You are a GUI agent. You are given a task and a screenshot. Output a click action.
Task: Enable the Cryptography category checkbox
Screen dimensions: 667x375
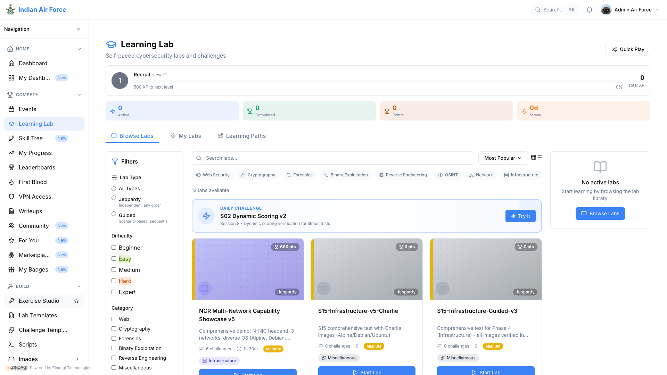tap(114, 329)
